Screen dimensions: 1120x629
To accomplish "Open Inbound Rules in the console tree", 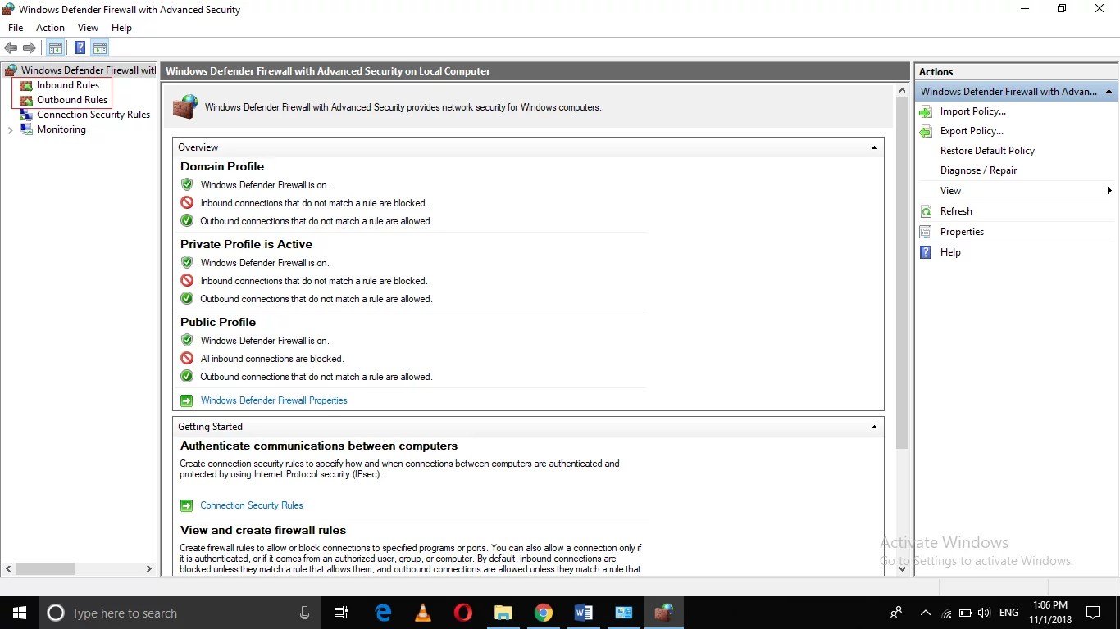I will (67, 85).
